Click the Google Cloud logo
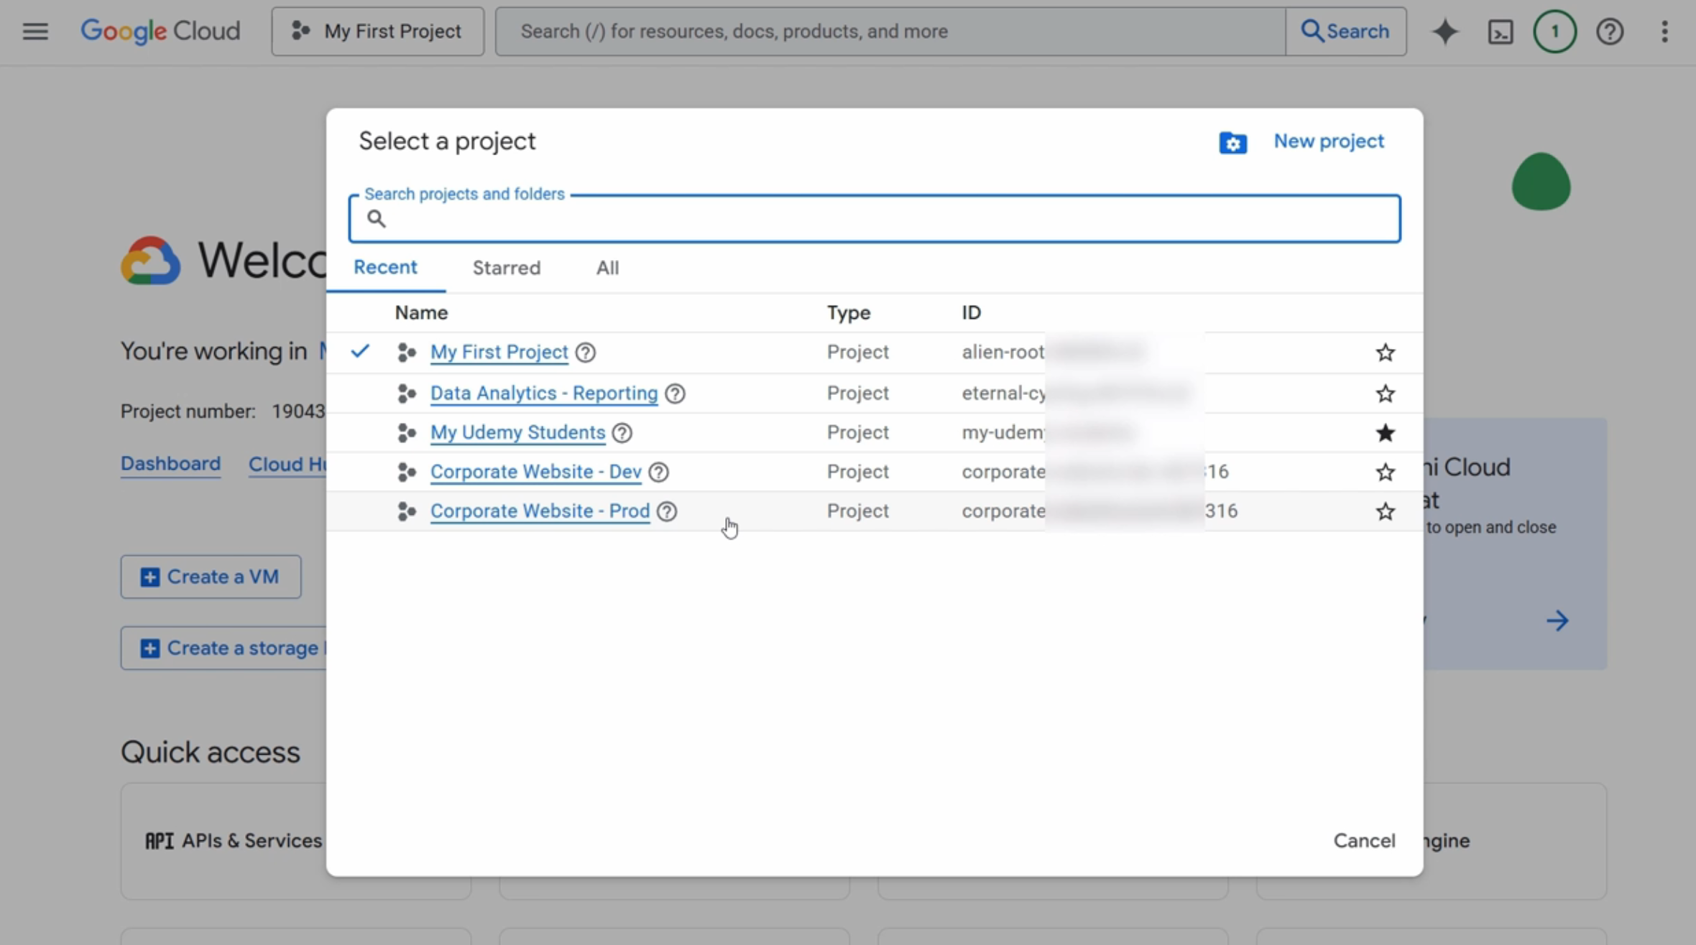The height and width of the screenshot is (945, 1696). pos(160,32)
